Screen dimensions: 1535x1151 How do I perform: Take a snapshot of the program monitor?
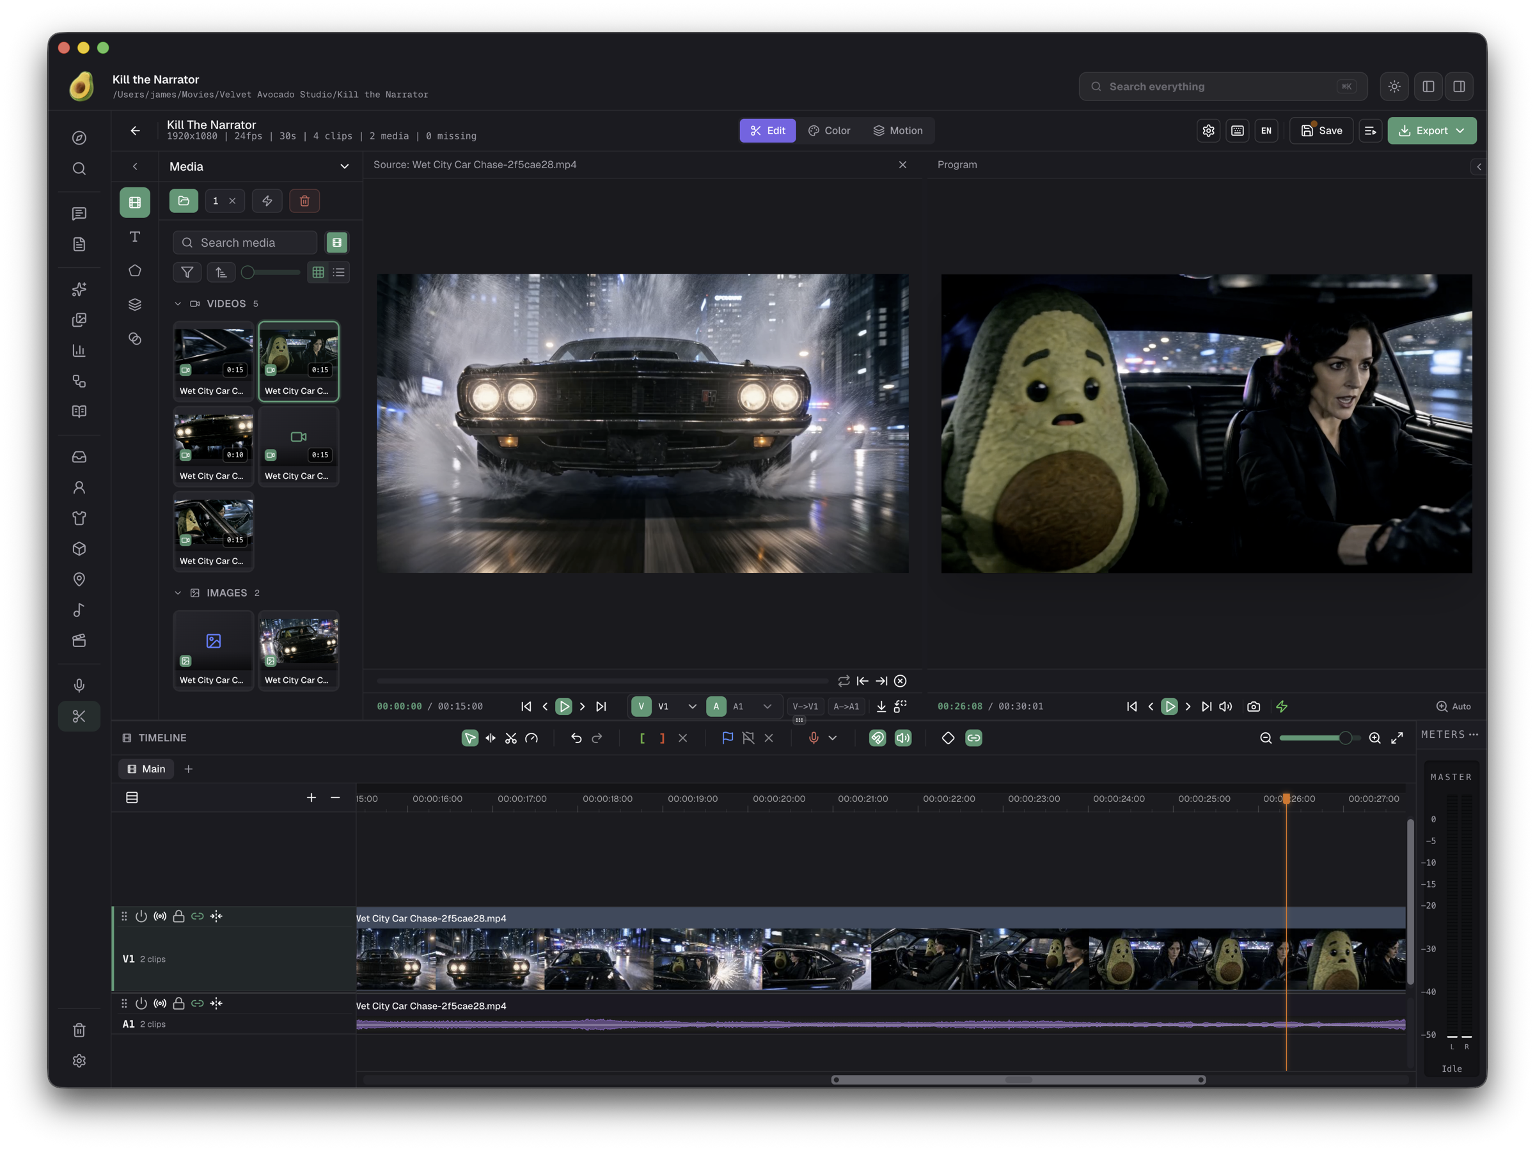click(x=1253, y=707)
